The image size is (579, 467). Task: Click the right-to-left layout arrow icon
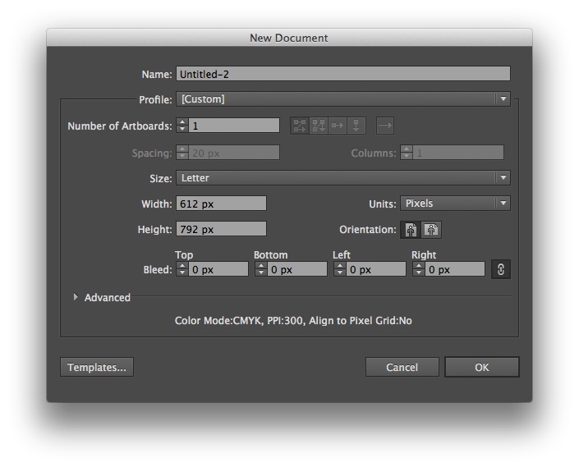(385, 126)
